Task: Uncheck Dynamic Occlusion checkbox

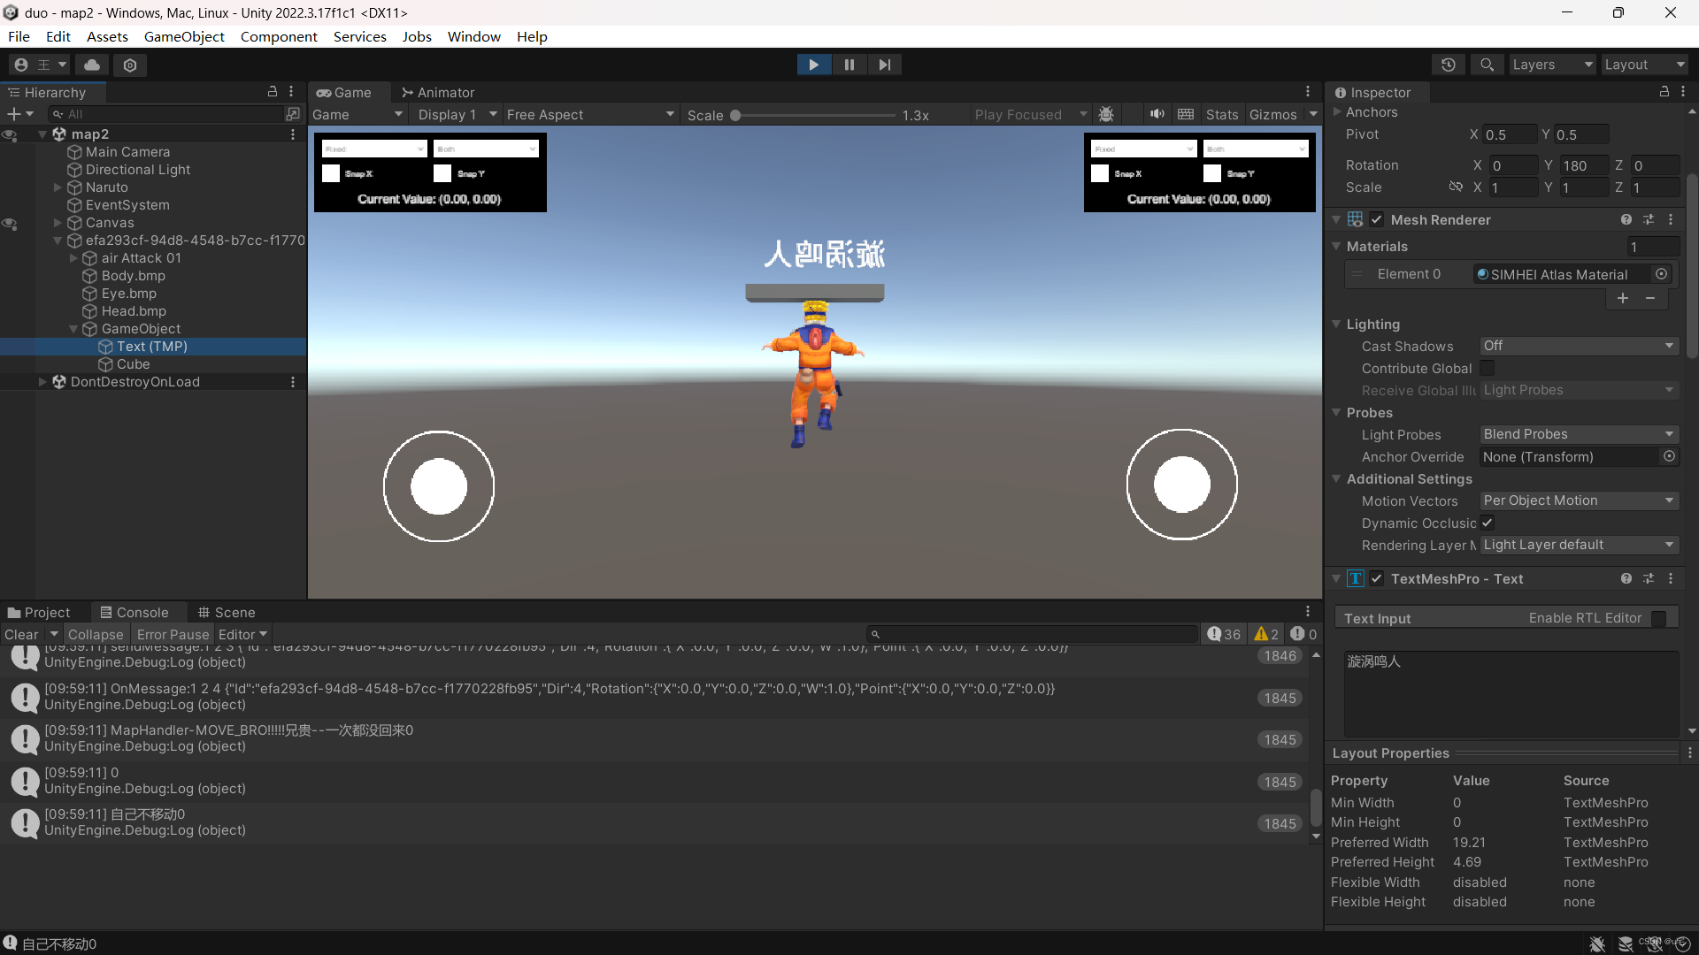Action: (1488, 523)
